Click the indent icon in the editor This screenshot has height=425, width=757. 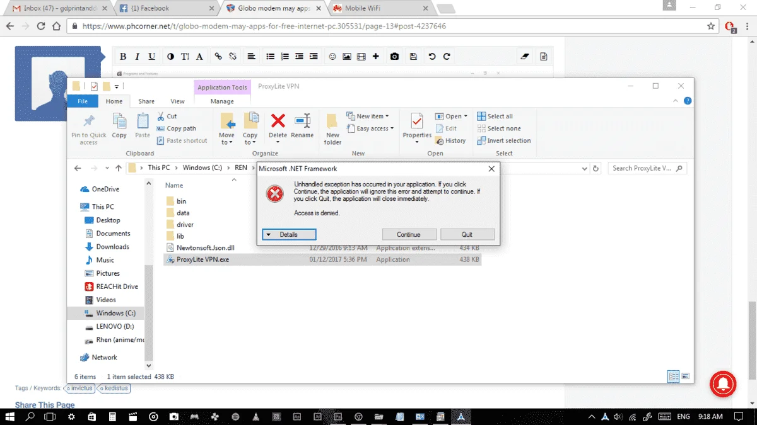(x=314, y=56)
